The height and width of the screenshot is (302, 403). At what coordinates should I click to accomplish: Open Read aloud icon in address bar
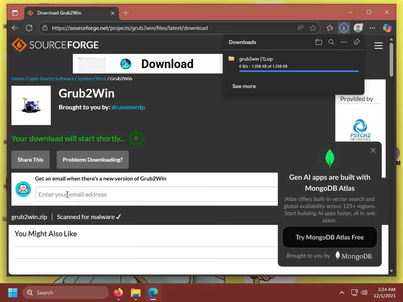[300, 28]
